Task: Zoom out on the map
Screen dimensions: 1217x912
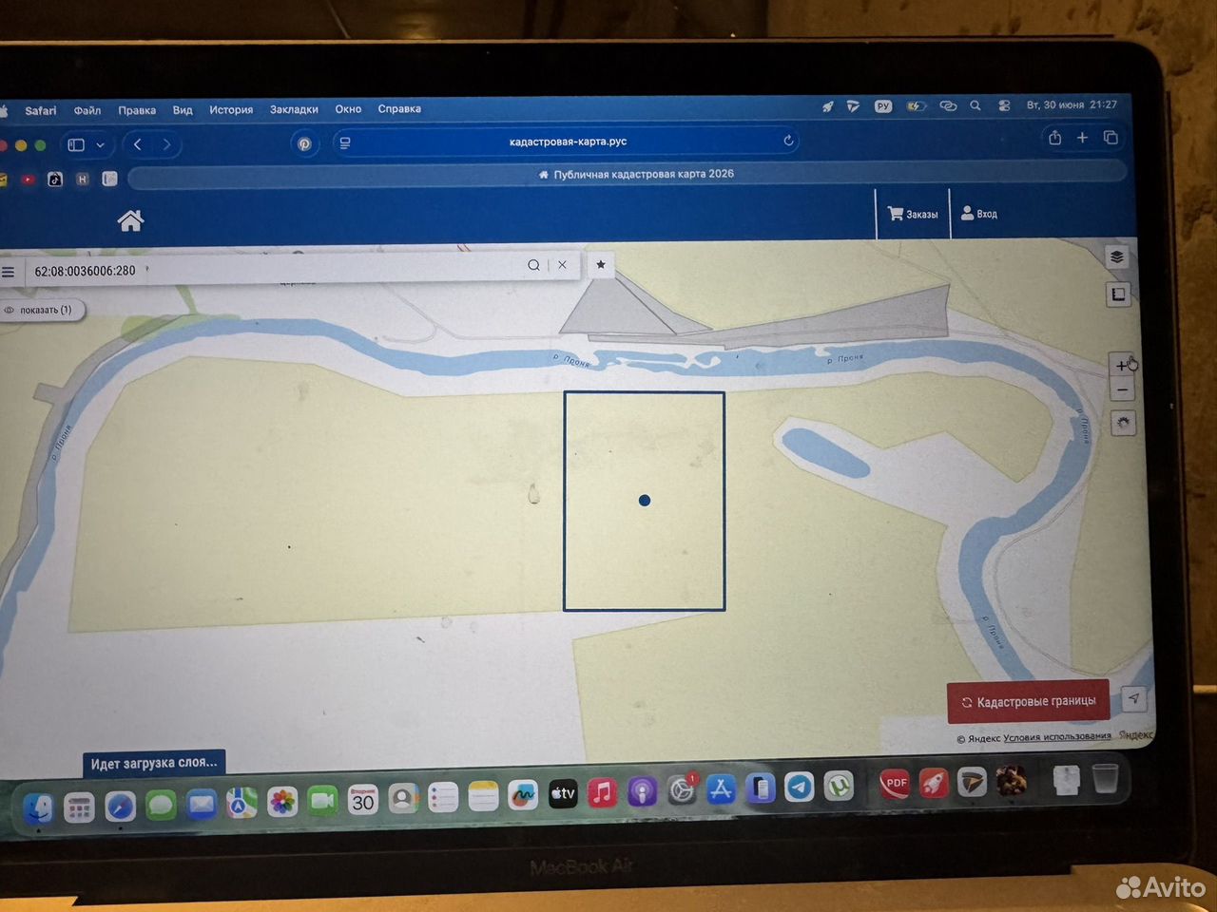Action: [x=1122, y=389]
